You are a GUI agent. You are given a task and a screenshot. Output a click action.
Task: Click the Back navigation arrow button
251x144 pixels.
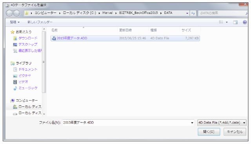pyautogui.click(x=9, y=13)
